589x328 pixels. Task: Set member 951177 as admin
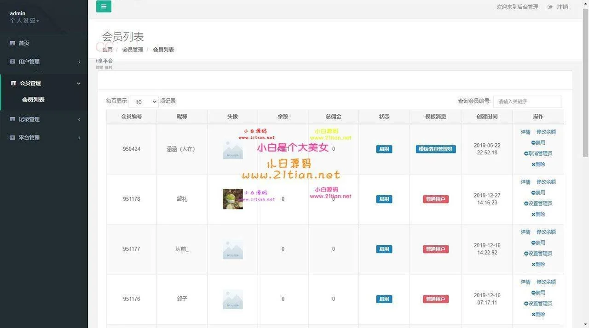pos(538,254)
